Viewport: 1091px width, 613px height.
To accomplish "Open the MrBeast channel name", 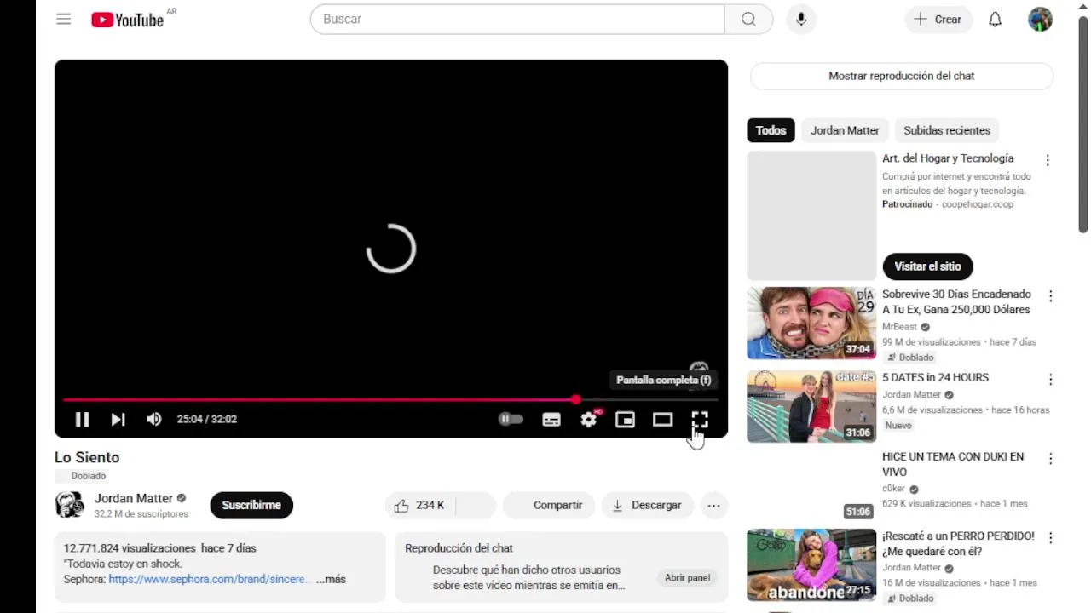I will pyautogui.click(x=899, y=327).
